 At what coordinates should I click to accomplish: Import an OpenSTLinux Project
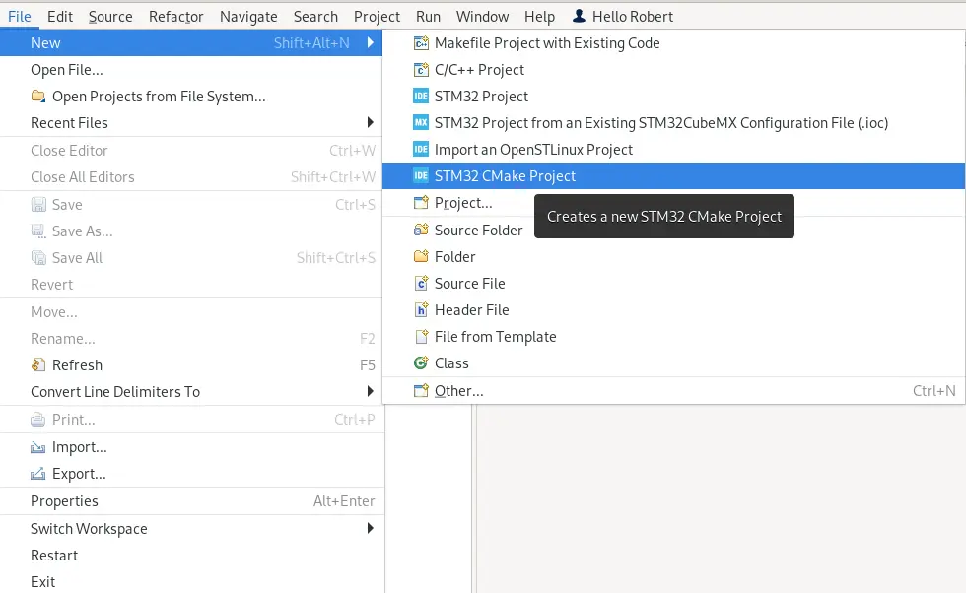coord(533,150)
